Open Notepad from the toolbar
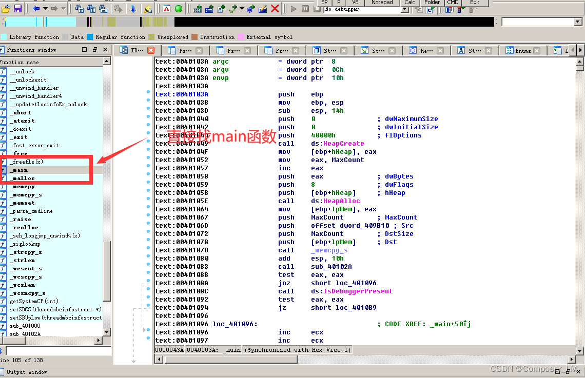The width and height of the screenshot is (585, 378). (x=382, y=3)
